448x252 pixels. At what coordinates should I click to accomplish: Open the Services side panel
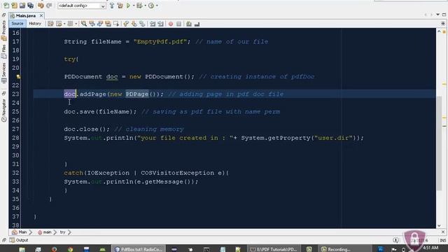point(3,73)
